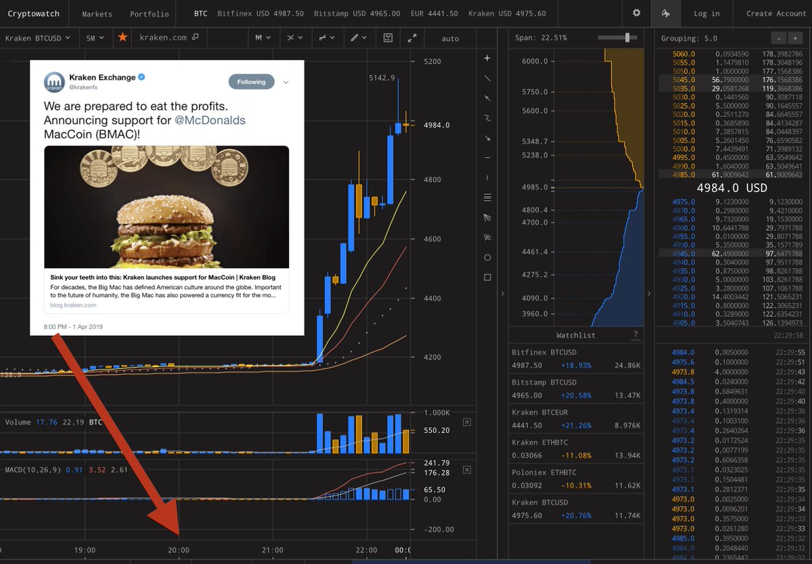
Task: Click the night theme lamp icon
Action: (666, 13)
